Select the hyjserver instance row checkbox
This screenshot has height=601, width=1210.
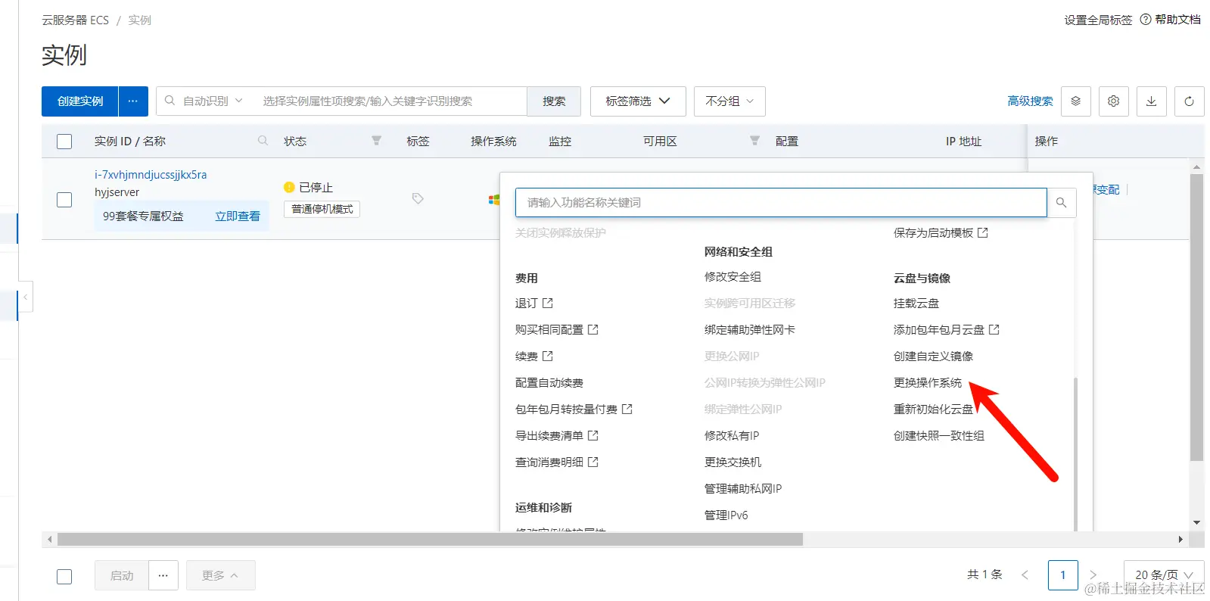tap(64, 200)
